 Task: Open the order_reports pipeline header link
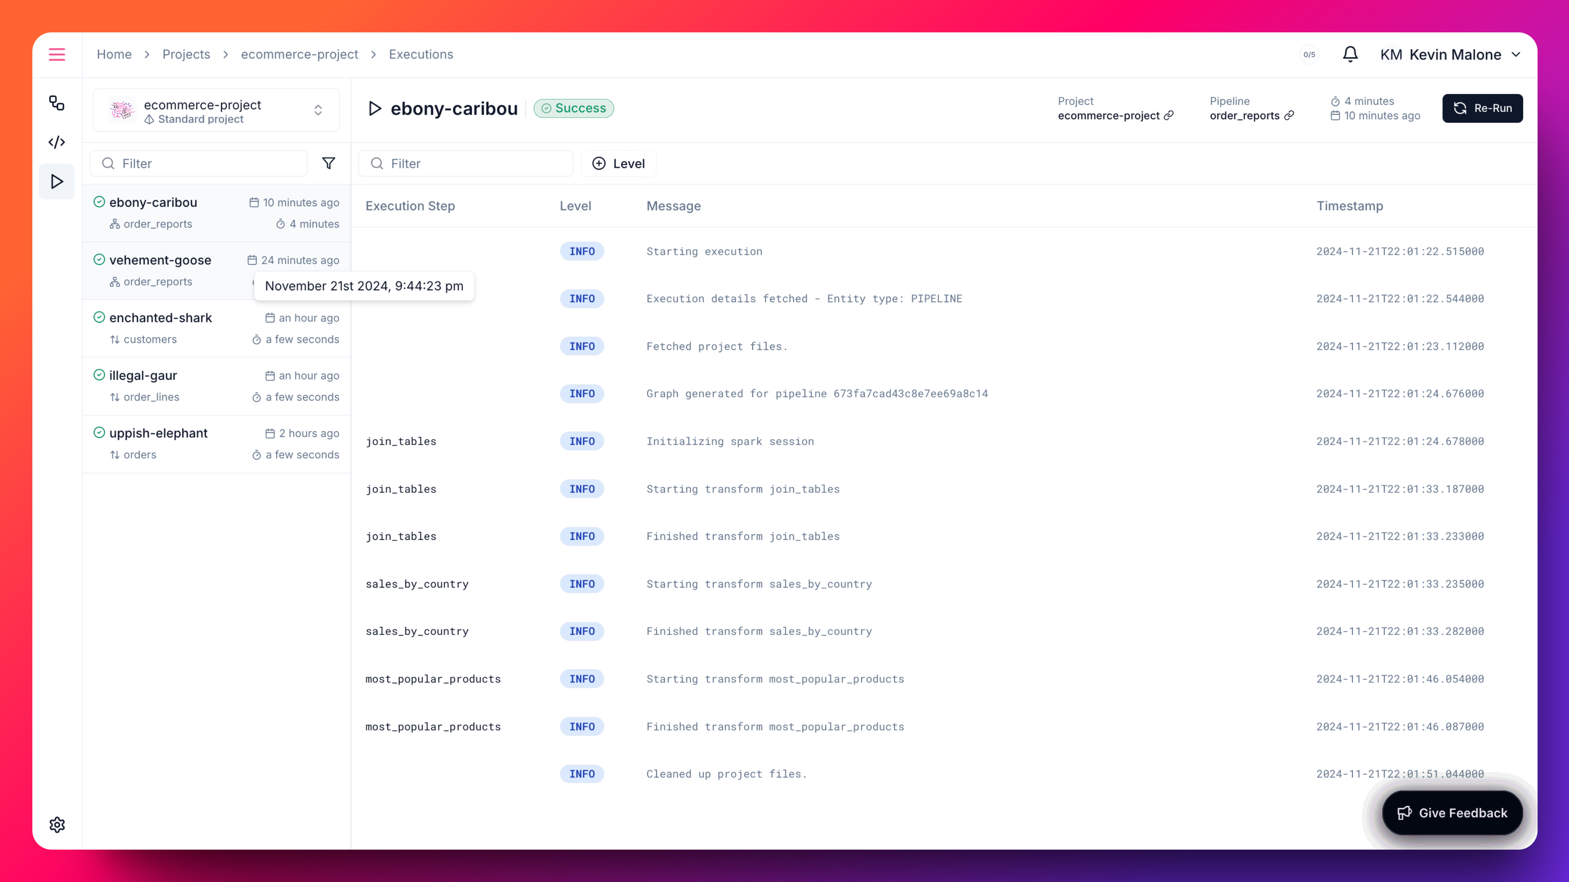click(x=1252, y=116)
